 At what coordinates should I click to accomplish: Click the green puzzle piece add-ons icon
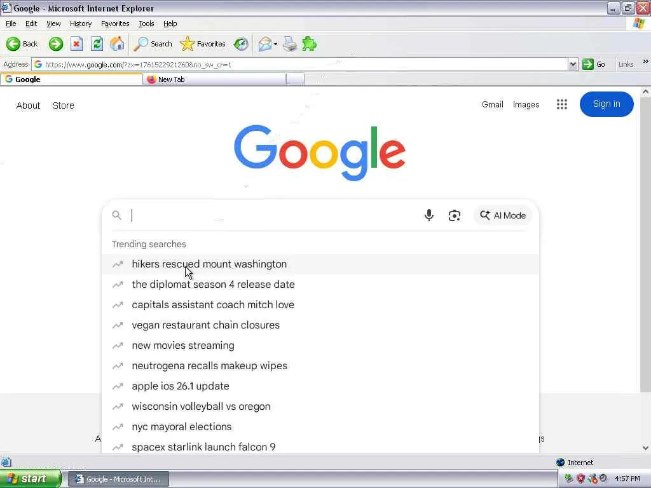coord(310,44)
